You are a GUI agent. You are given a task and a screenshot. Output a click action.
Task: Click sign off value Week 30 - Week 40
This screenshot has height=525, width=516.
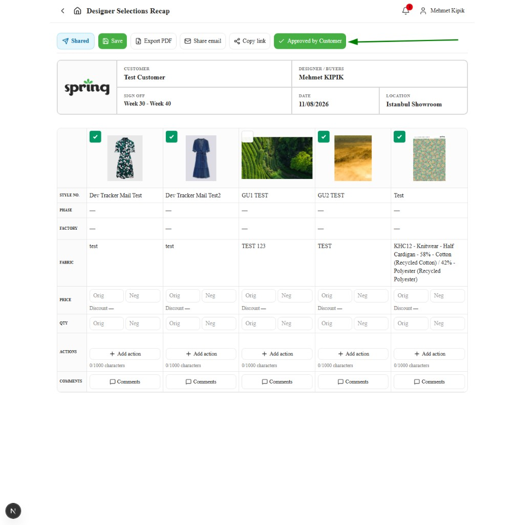pyautogui.click(x=147, y=104)
